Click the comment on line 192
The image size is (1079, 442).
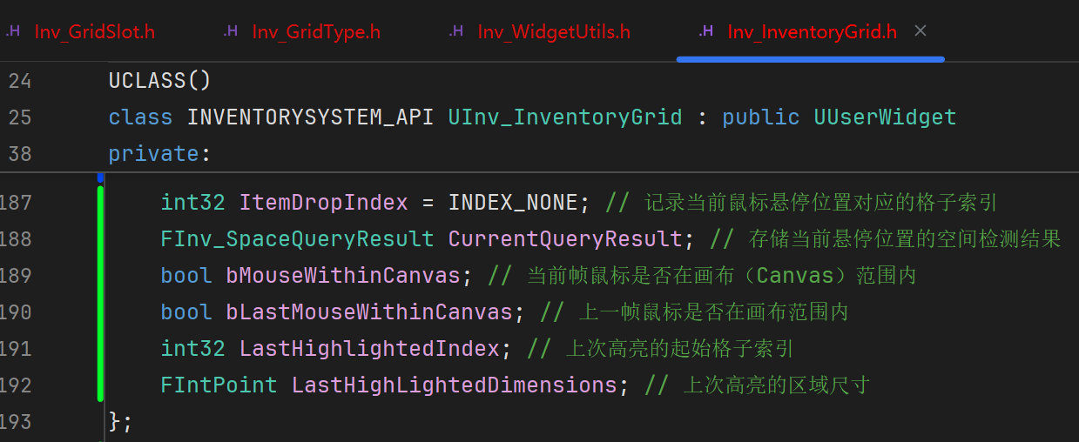[x=757, y=385]
